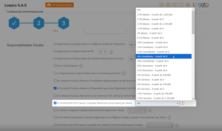Click the dropdown list scrollbar thumb
Screen dimensions: 222x131
point(193,22)
